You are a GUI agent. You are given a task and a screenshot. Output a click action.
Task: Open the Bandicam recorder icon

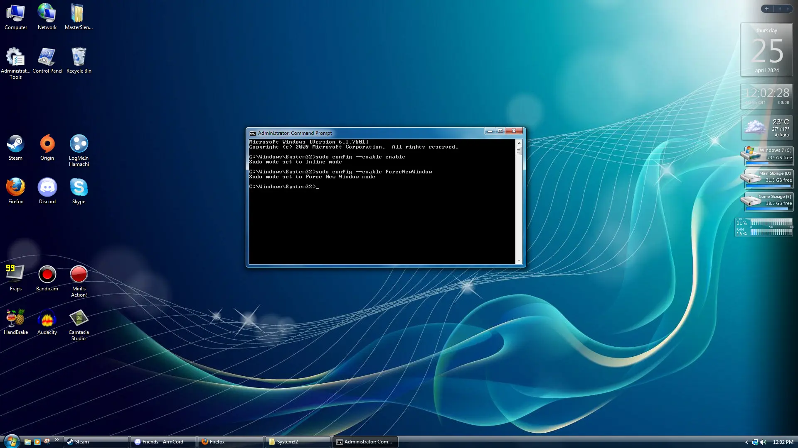[x=47, y=278]
